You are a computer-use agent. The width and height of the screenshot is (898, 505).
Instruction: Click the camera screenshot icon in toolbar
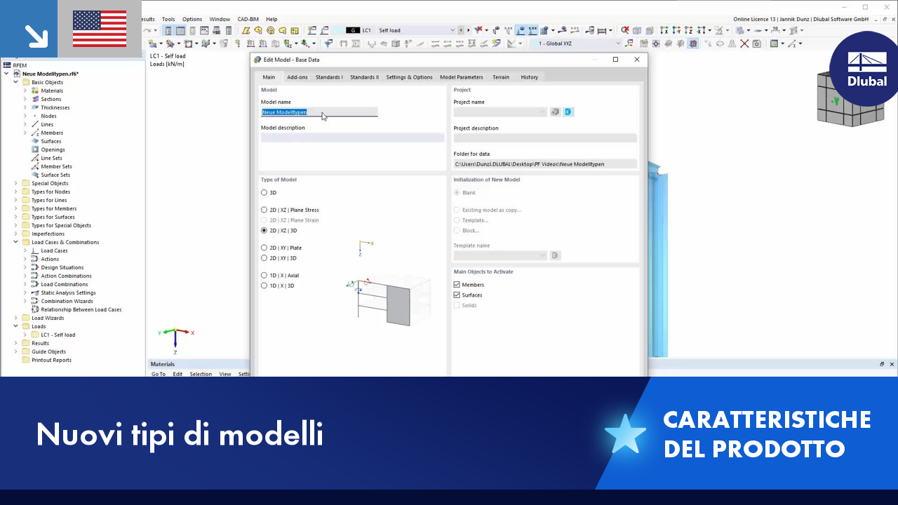coord(756,43)
